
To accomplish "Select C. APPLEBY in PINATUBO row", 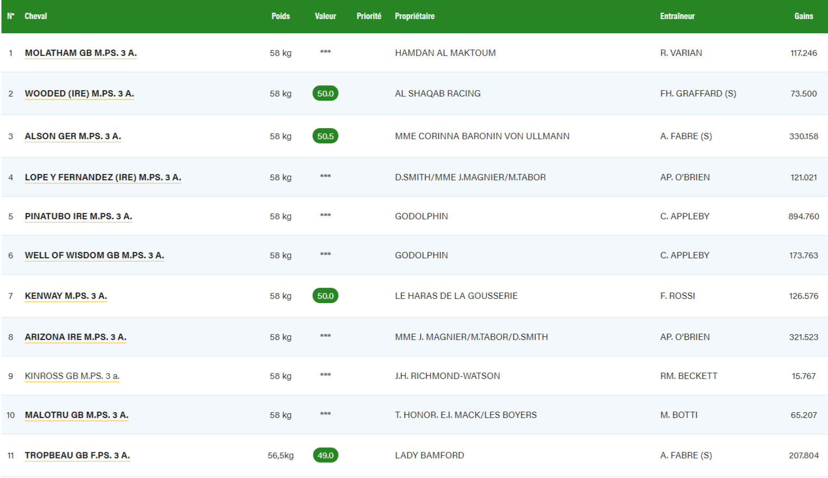I will tap(685, 217).
